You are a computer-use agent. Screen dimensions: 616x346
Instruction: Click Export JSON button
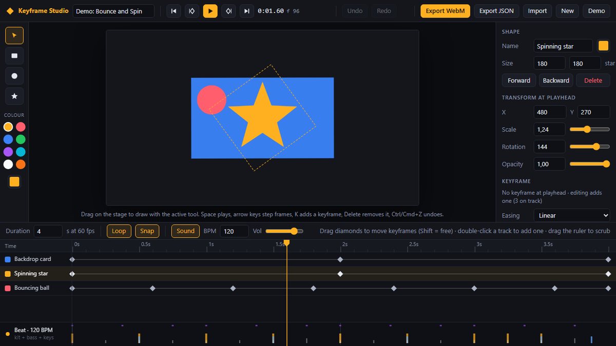pyautogui.click(x=496, y=11)
